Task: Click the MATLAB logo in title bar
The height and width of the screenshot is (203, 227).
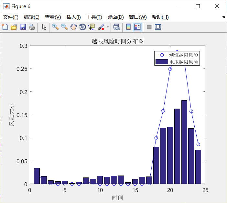Action: 6,6
